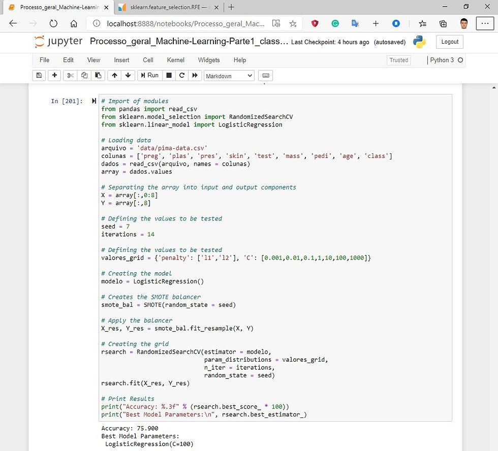This screenshot has height=451, width=498.
Task: Click the code line 'iterations = 14'
Action: pyautogui.click(x=128, y=234)
